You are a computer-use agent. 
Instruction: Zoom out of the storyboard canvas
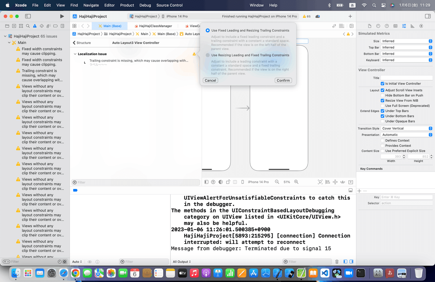coord(277,182)
